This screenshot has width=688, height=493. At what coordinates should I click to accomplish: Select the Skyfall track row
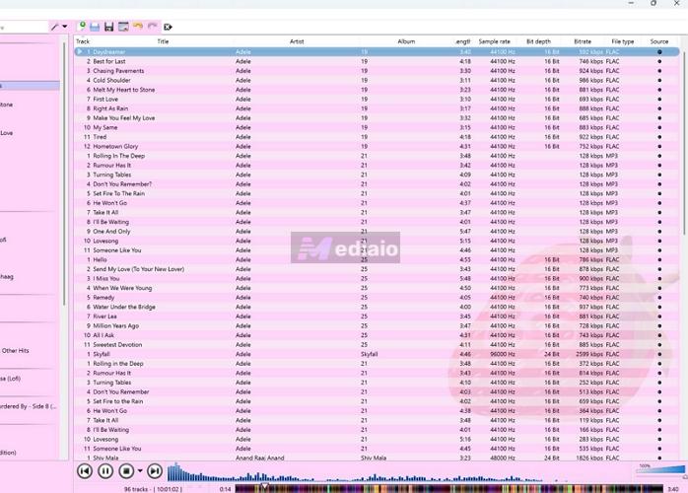tap(104, 354)
